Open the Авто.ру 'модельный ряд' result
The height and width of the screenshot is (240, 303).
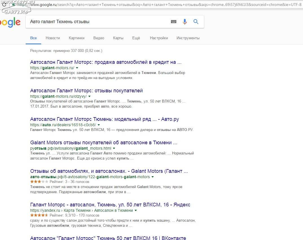tap(105, 119)
